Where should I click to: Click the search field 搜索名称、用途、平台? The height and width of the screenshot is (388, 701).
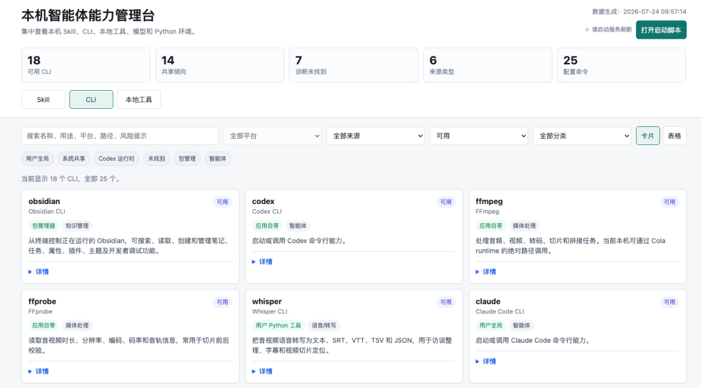(120, 135)
